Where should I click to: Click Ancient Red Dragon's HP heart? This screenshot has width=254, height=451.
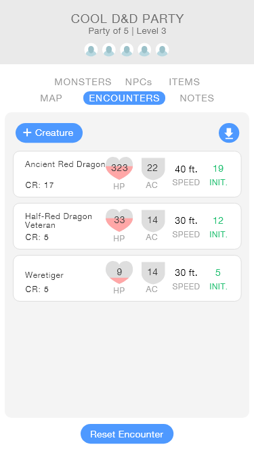pos(119,168)
